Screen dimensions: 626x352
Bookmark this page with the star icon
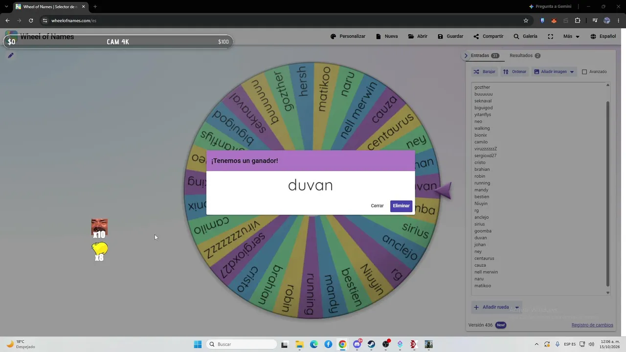(x=526, y=21)
